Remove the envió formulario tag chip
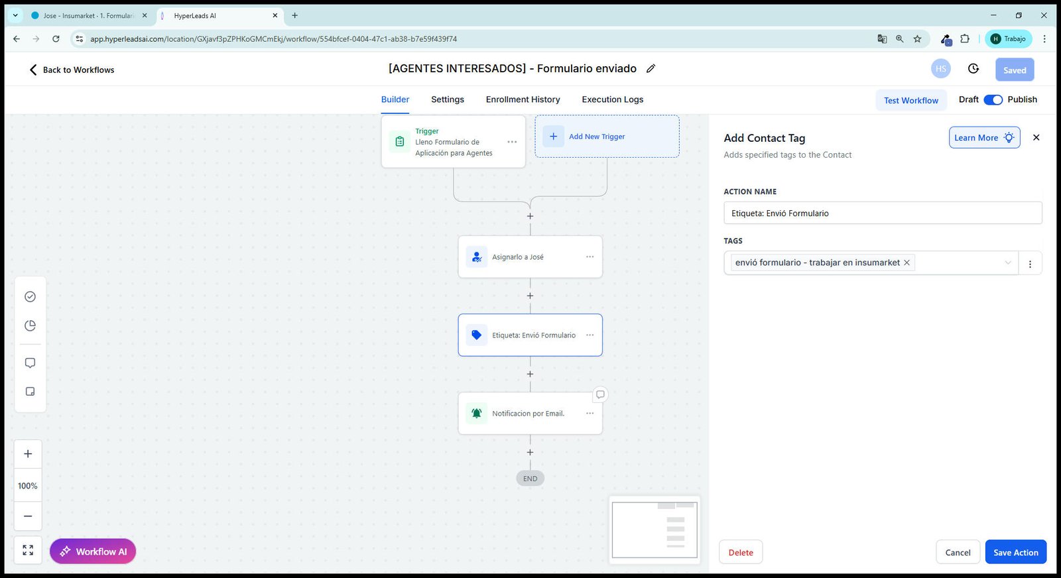Image resolution: width=1061 pixels, height=578 pixels. (x=906, y=262)
